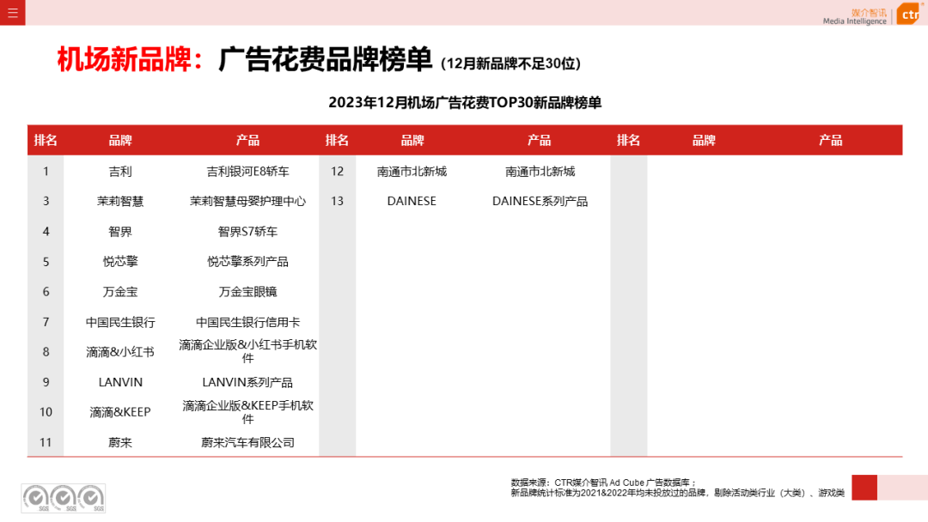928x522 pixels.
Task: Click the 蔚来汽车有限公司 product cell
Action: tap(247, 442)
